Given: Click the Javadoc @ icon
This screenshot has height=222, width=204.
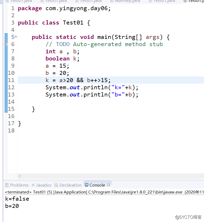Looking at the screenshot, I should [x=33, y=185].
